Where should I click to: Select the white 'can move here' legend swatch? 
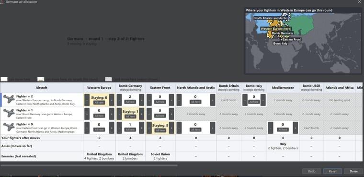click(4, 79)
